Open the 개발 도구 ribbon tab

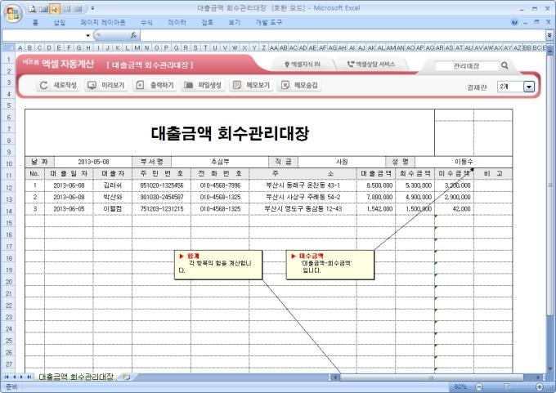268,23
